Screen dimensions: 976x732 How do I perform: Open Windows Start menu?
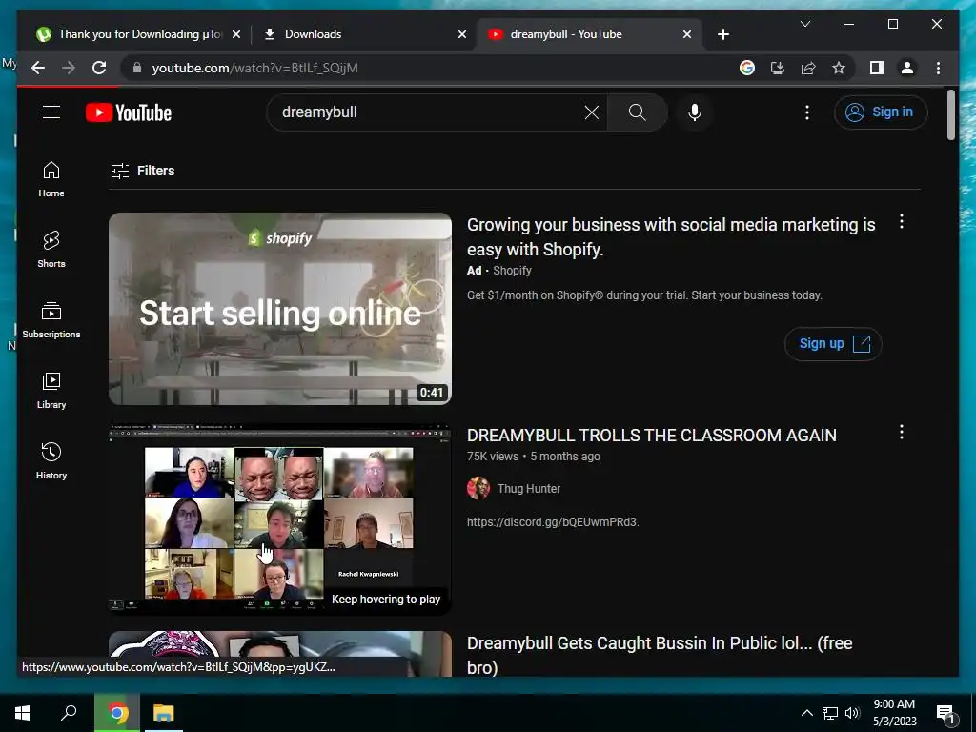(23, 713)
